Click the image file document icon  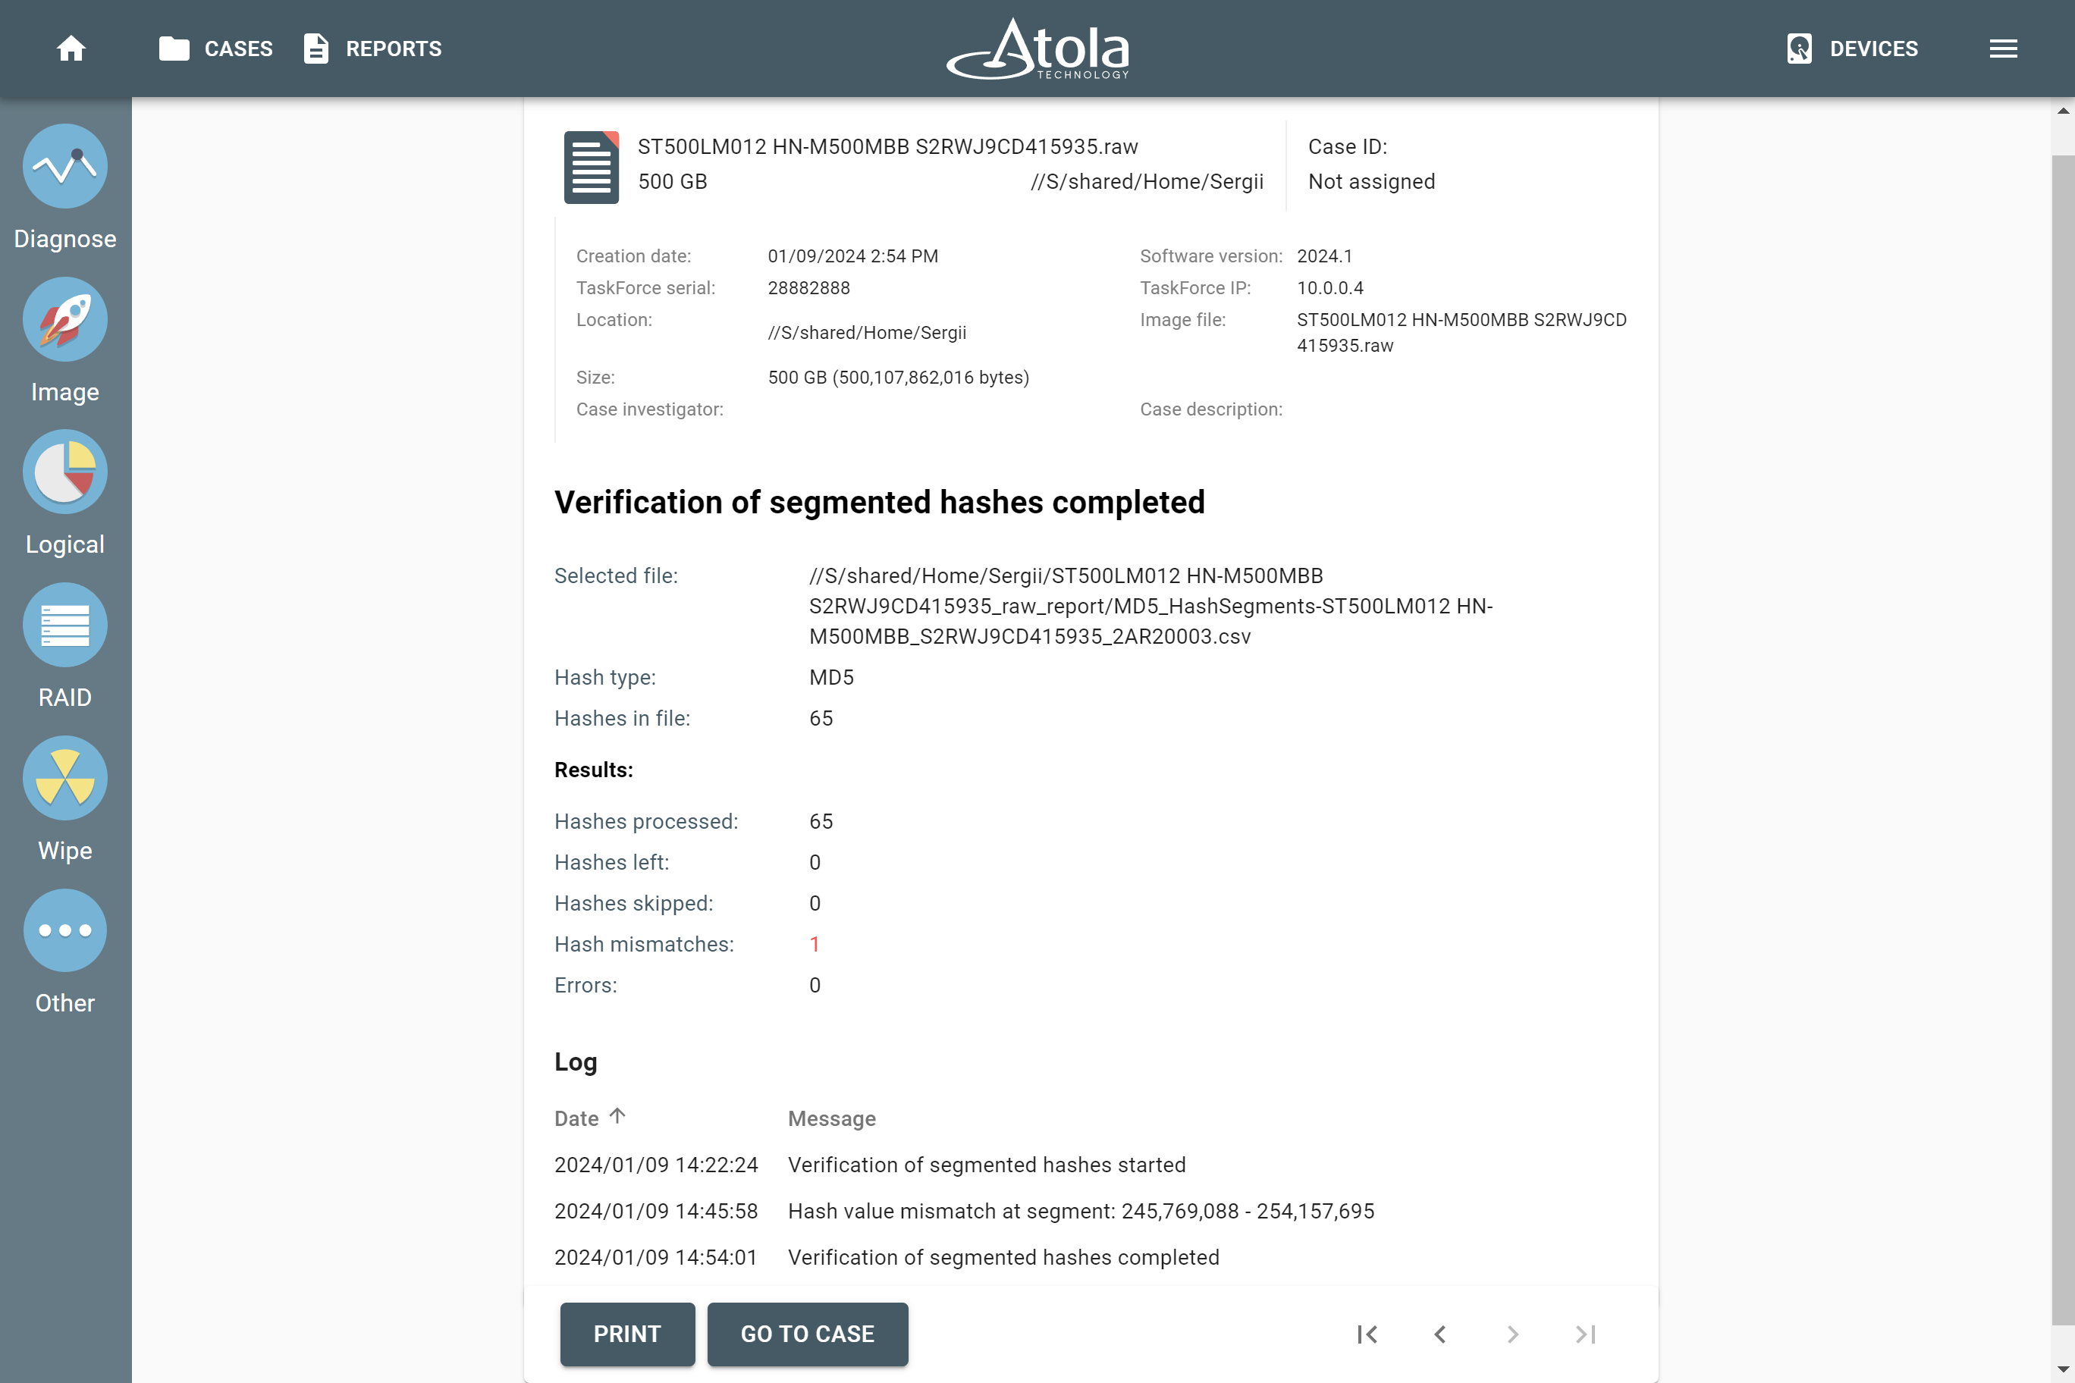coord(591,167)
